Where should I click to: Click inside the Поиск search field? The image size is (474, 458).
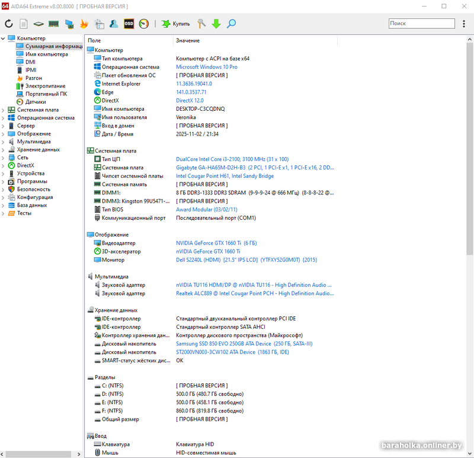click(421, 23)
